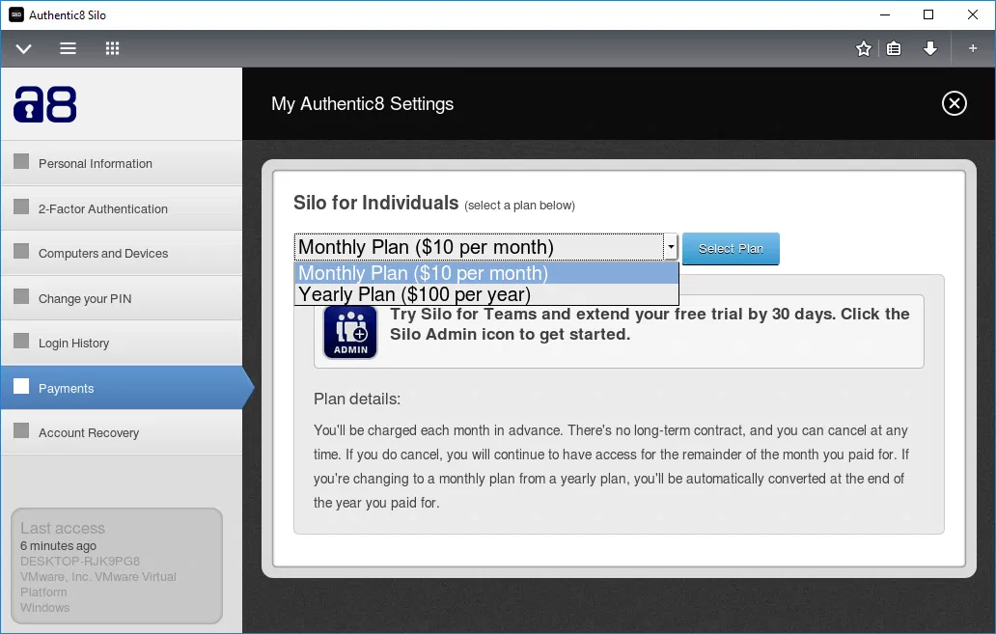Click the 'Silo for Individuals' heading
Image resolution: width=996 pixels, height=634 pixels.
(x=376, y=203)
